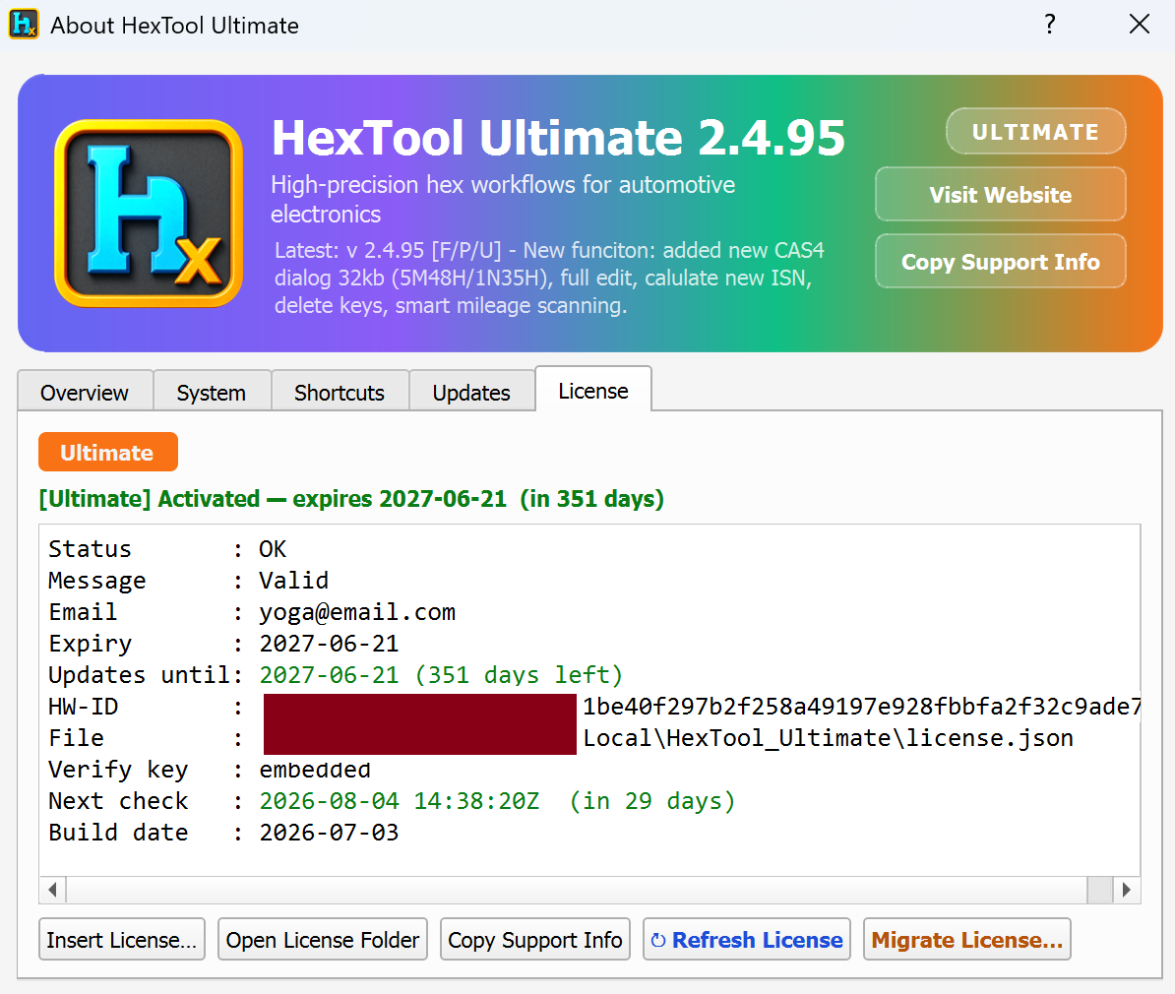Image resolution: width=1175 pixels, height=994 pixels.
Task: Click the Status value OK
Action: coord(273,549)
